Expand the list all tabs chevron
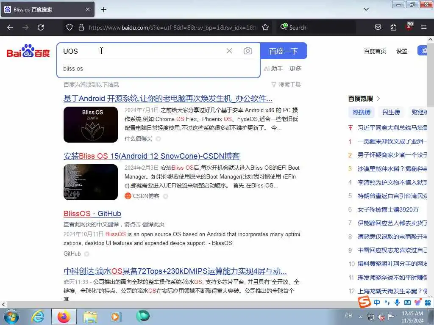 [x=366, y=9]
